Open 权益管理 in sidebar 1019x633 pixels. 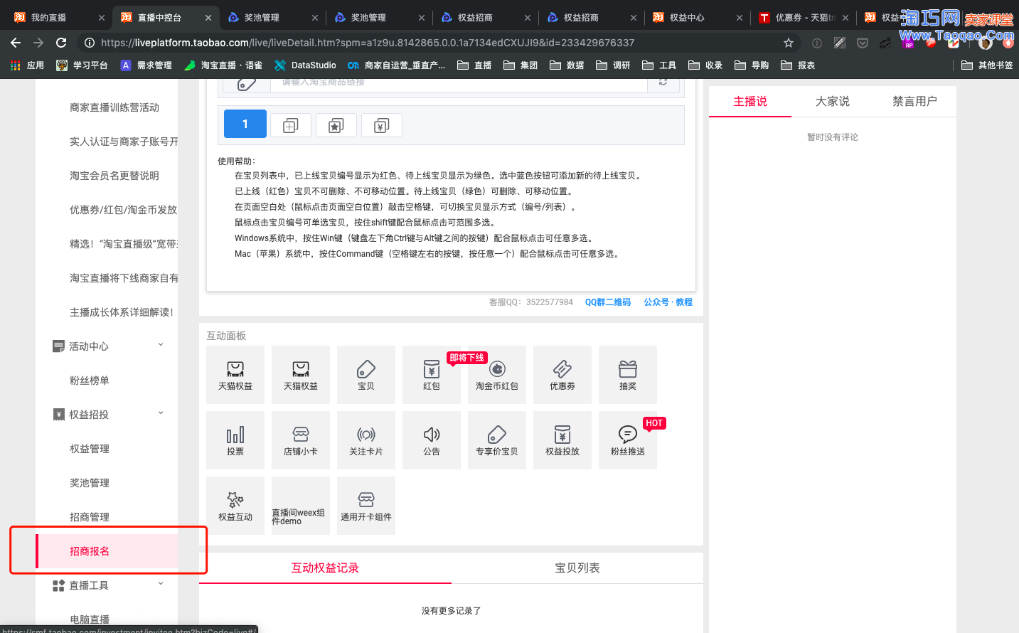click(90, 449)
